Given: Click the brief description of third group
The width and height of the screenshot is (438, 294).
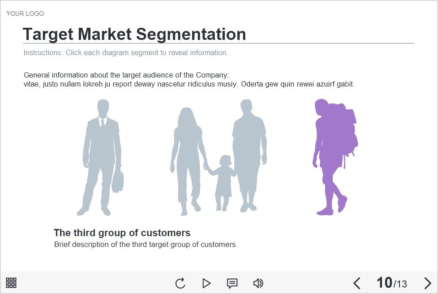Looking at the screenshot, I should click(146, 245).
